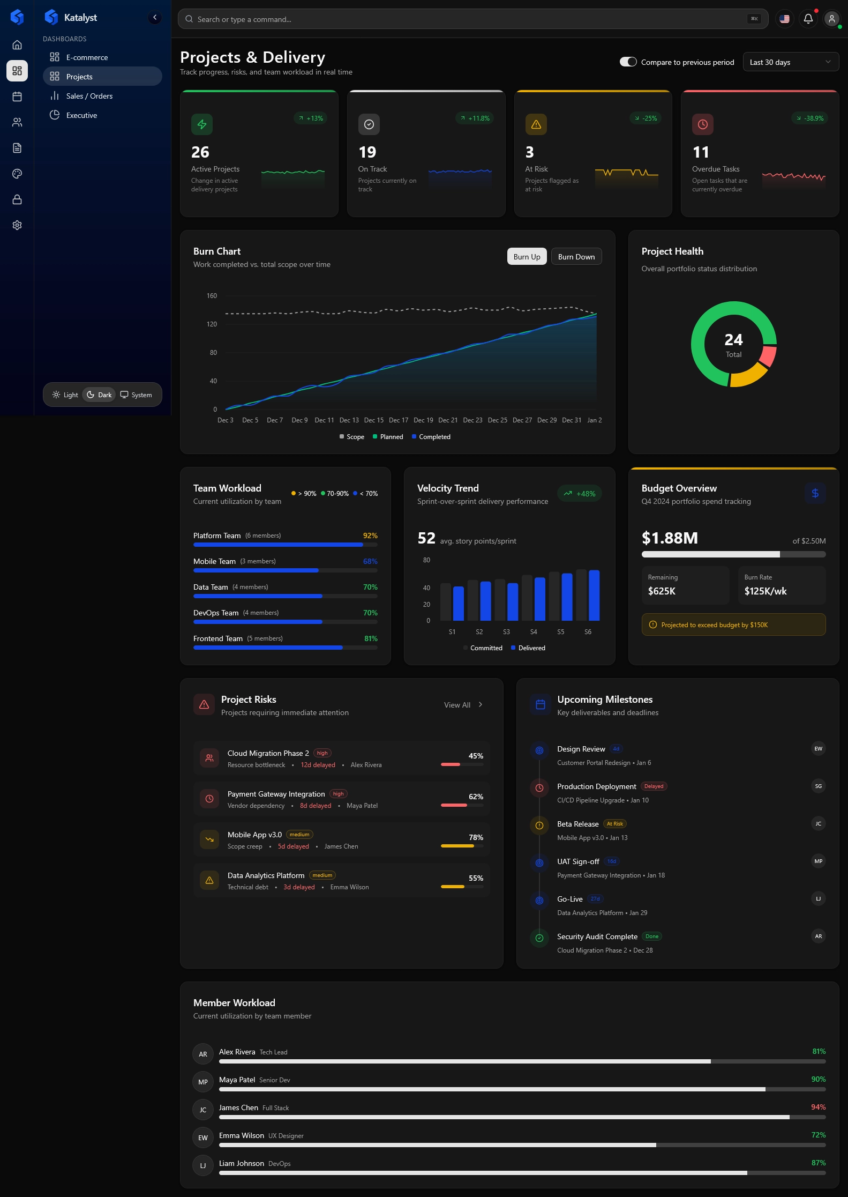Click the US flag language icon
Image resolution: width=848 pixels, height=1197 pixels.
coord(785,19)
